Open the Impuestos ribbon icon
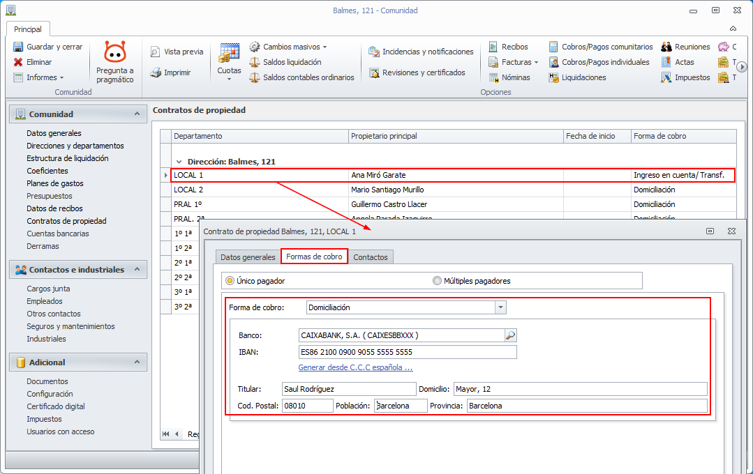This screenshot has height=474, width=753. coord(666,77)
